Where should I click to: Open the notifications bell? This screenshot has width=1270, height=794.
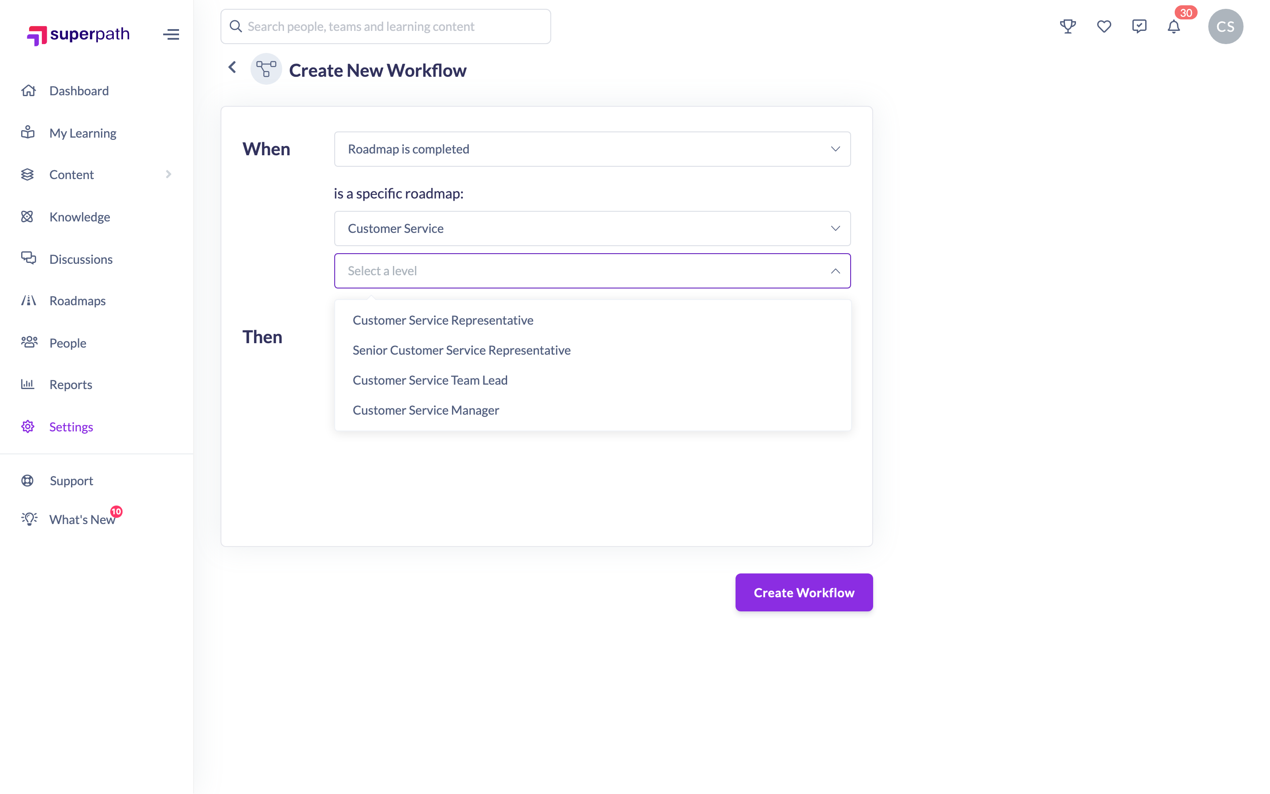tap(1173, 26)
